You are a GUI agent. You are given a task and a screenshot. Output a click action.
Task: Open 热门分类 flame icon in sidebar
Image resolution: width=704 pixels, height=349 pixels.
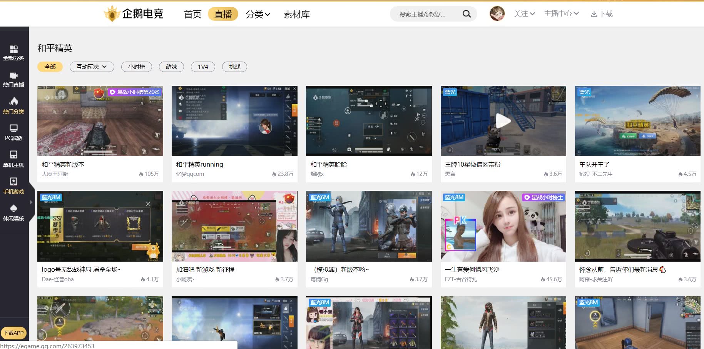tap(13, 102)
